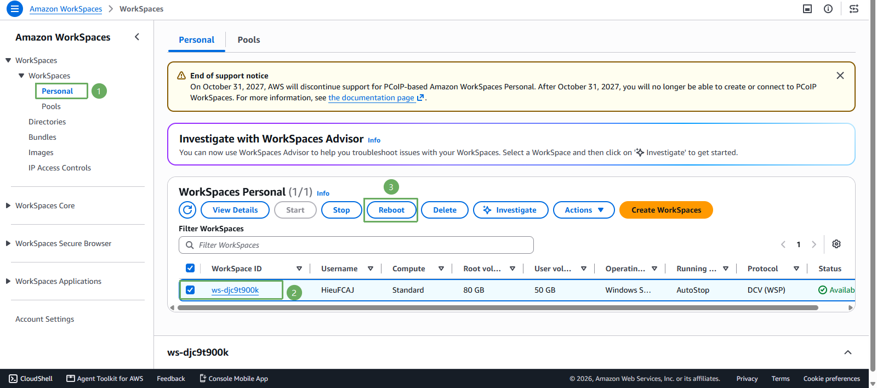The image size is (877, 388).
Task: Open Info link beside WorkSpaces Advisor heading
Action: [374, 140]
